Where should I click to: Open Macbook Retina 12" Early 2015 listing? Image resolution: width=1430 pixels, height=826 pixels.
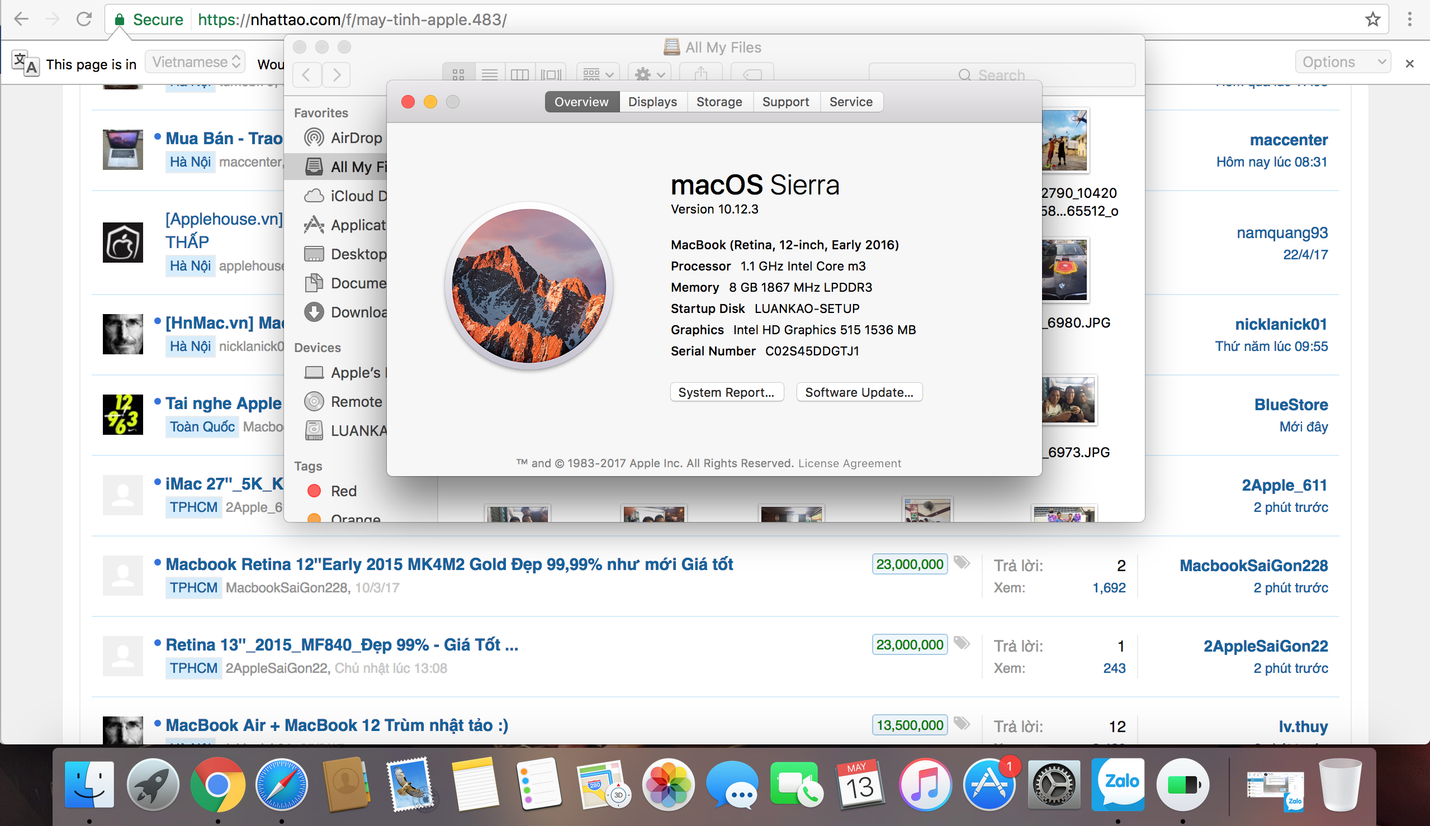(449, 564)
